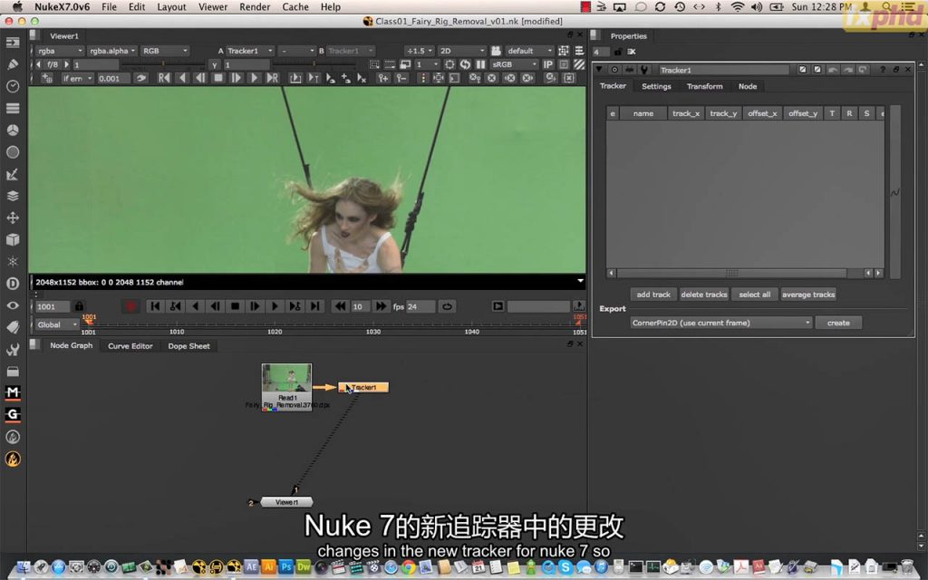Viewport: 928px width, 580px height.
Task: Open the RGB display mode dropdown
Action: (165, 51)
